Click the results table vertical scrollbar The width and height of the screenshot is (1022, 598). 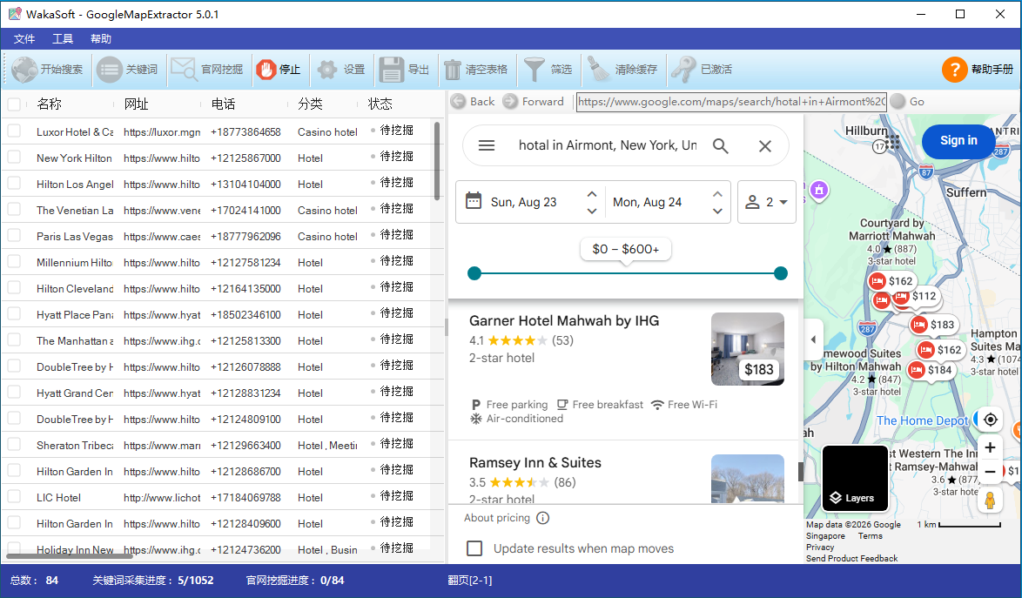(437, 160)
